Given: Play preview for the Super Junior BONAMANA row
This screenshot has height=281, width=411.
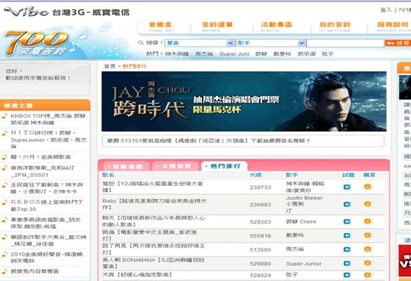Looking at the screenshot, I should point(347,263).
